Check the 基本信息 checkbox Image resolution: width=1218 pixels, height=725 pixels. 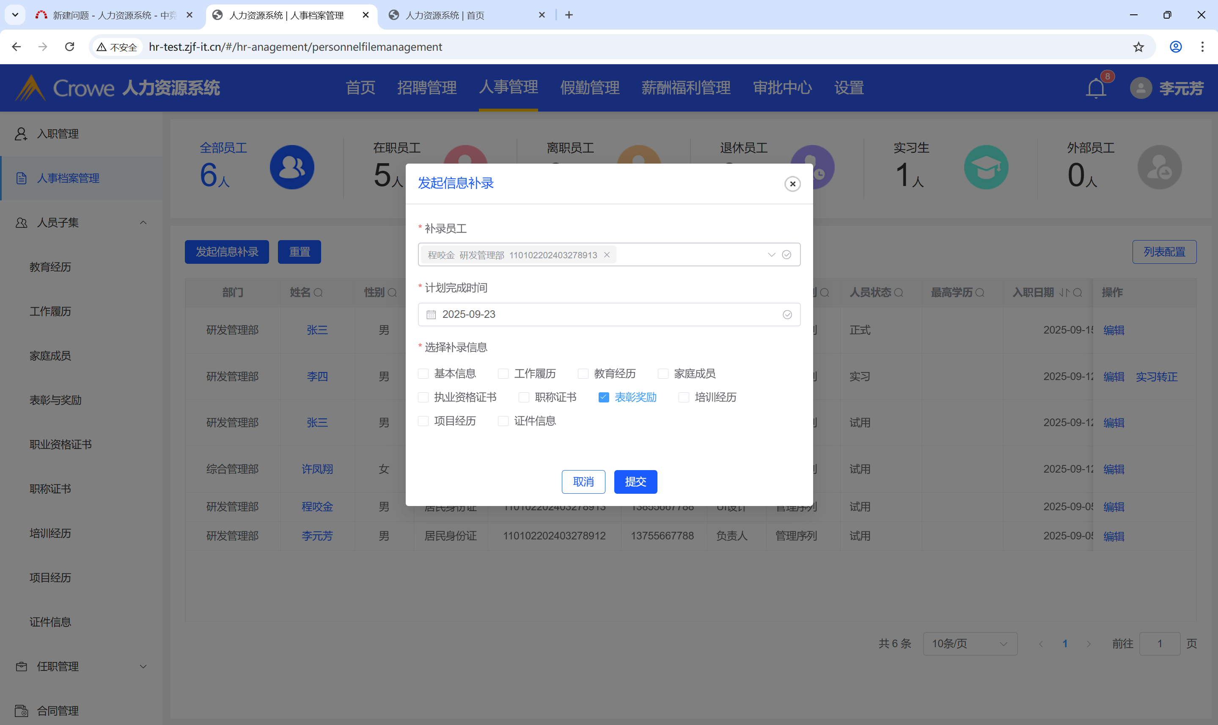coord(423,374)
